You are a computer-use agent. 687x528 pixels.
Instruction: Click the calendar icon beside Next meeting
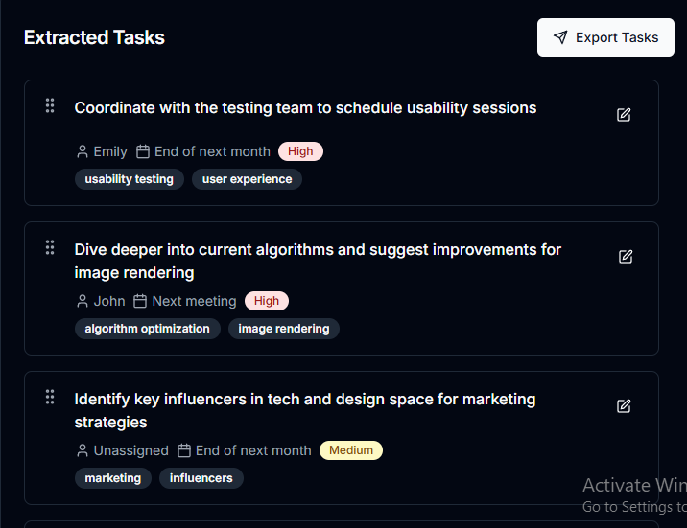[x=140, y=301]
